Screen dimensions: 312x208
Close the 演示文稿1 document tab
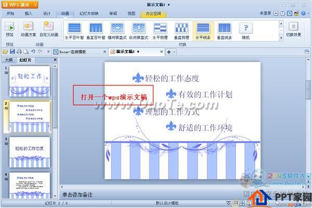click(161, 52)
